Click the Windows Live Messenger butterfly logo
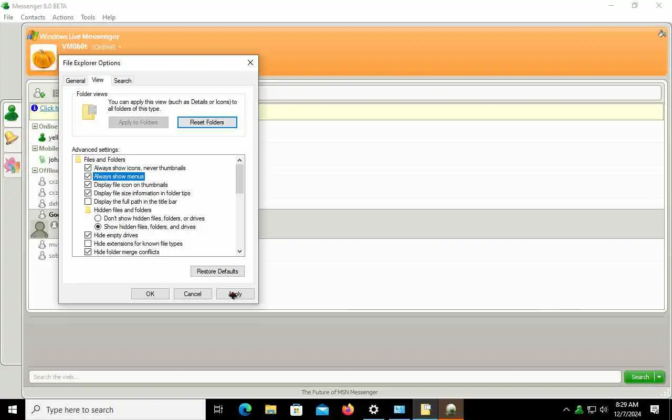Viewport: 672px width, 420px height. 33,36
